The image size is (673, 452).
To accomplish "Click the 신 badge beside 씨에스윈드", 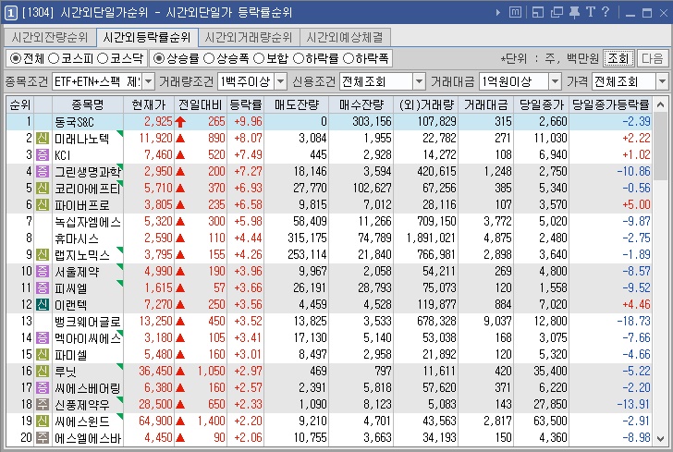I will (43, 421).
